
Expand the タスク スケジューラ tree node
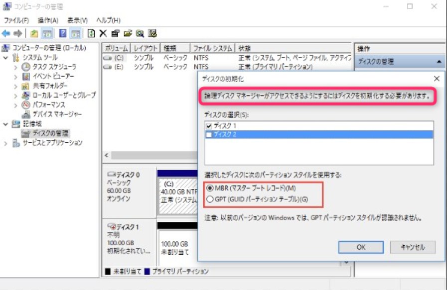(x=16, y=67)
